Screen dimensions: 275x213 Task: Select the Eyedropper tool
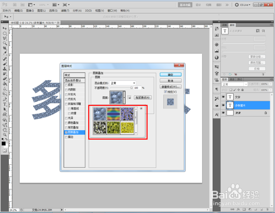tap(5, 53)
